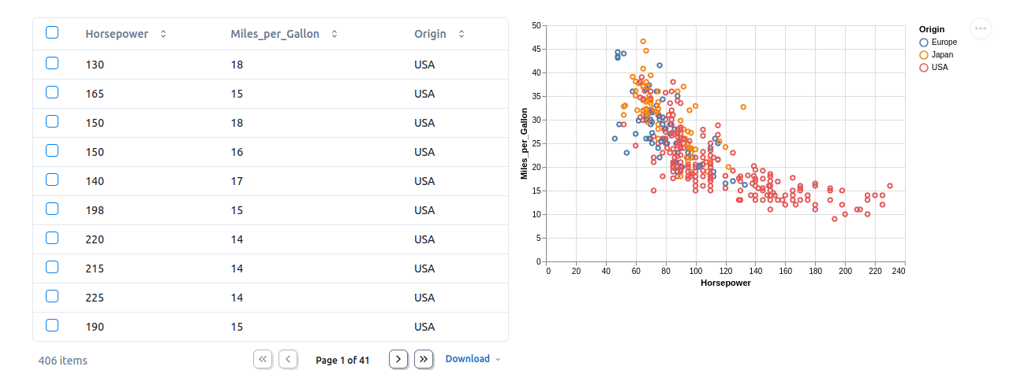
Task: Go to the previous table page
Action: (288, 359)
